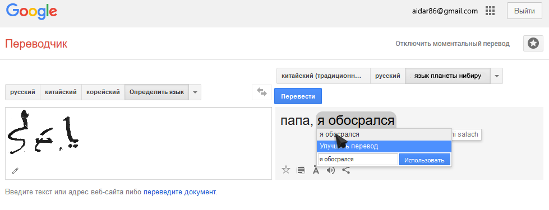549x210 pixels.
Task: Click the Переводчик title link
Action: pos(36,44)
